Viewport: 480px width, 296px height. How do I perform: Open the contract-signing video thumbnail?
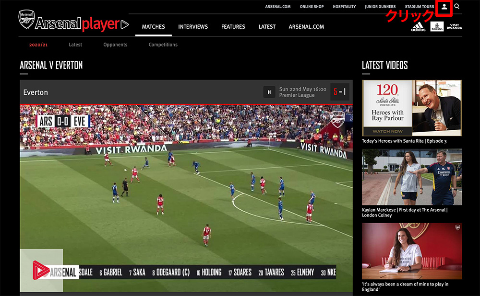412,251
